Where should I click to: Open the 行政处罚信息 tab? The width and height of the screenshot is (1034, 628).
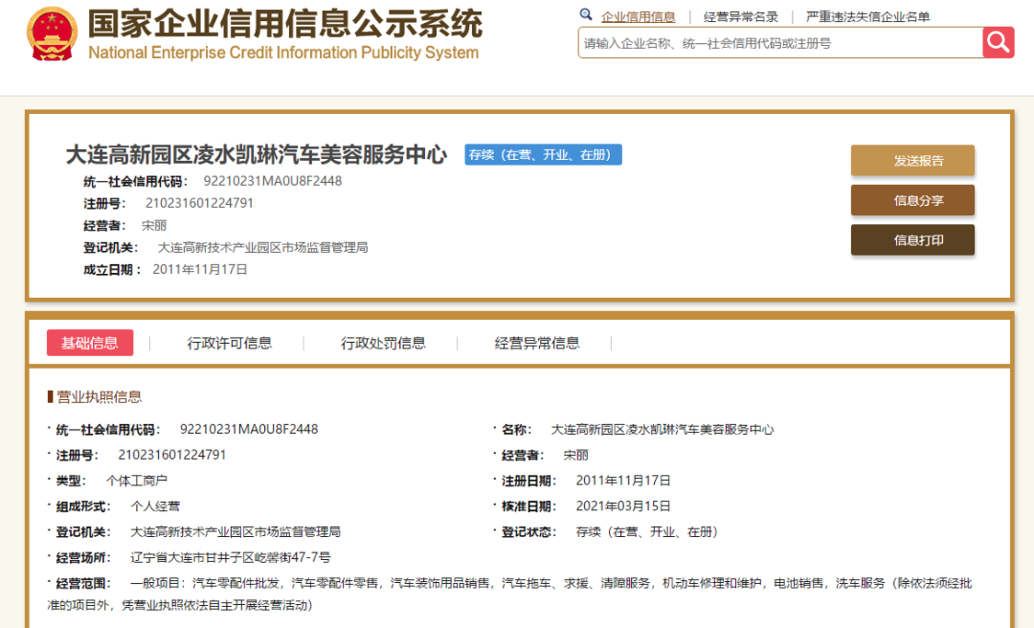click(383, 343)
